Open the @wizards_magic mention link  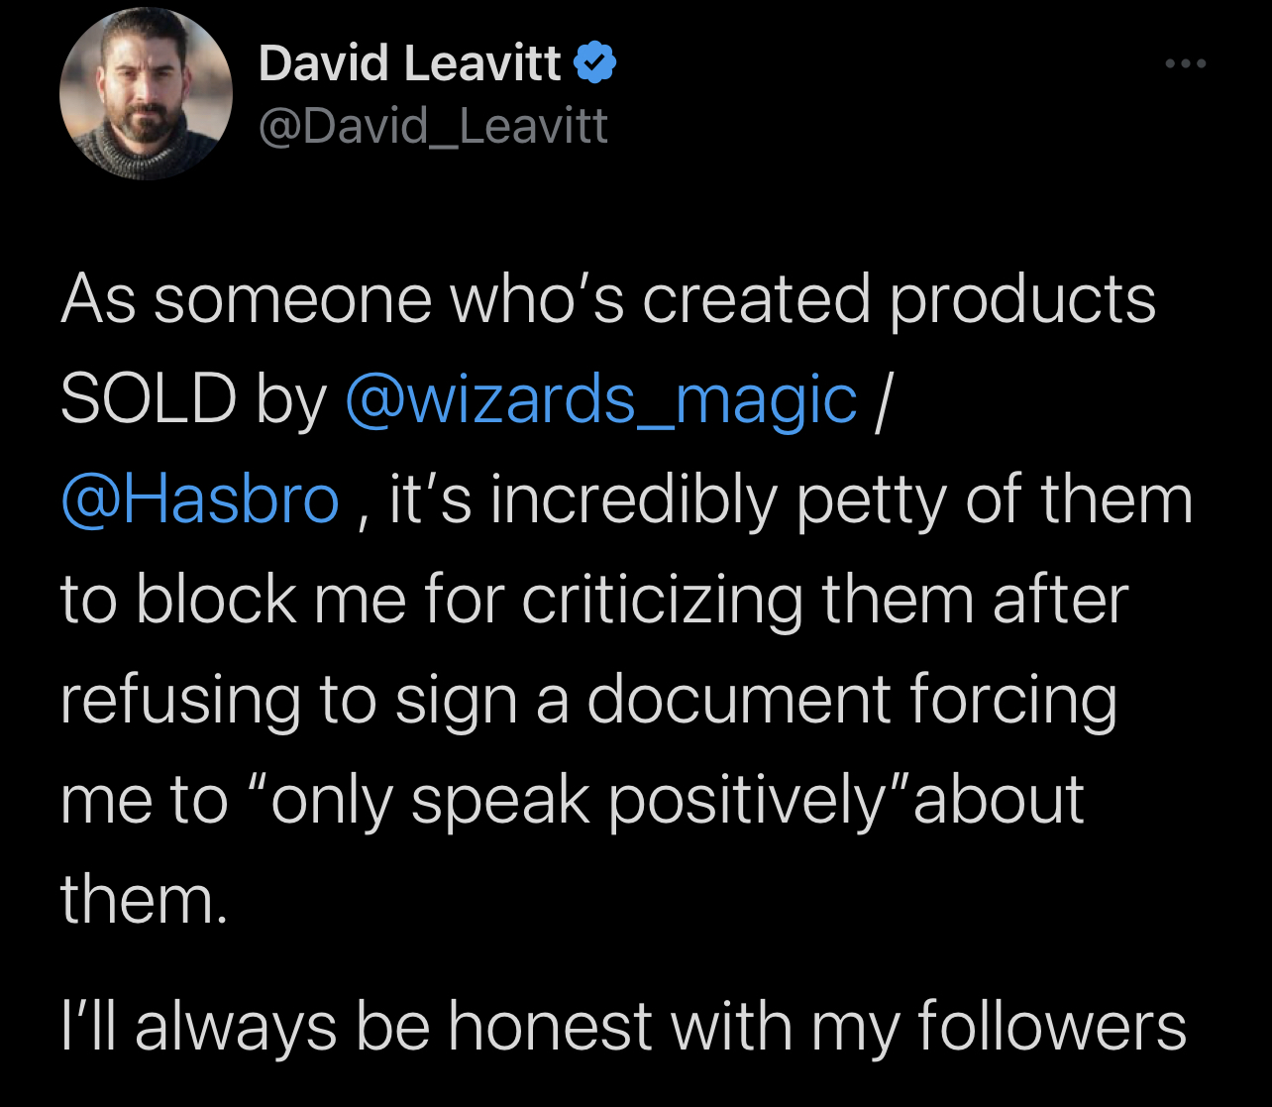click(600, 399)
